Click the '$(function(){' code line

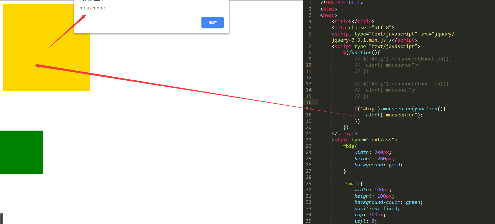(x=361, y=52)
